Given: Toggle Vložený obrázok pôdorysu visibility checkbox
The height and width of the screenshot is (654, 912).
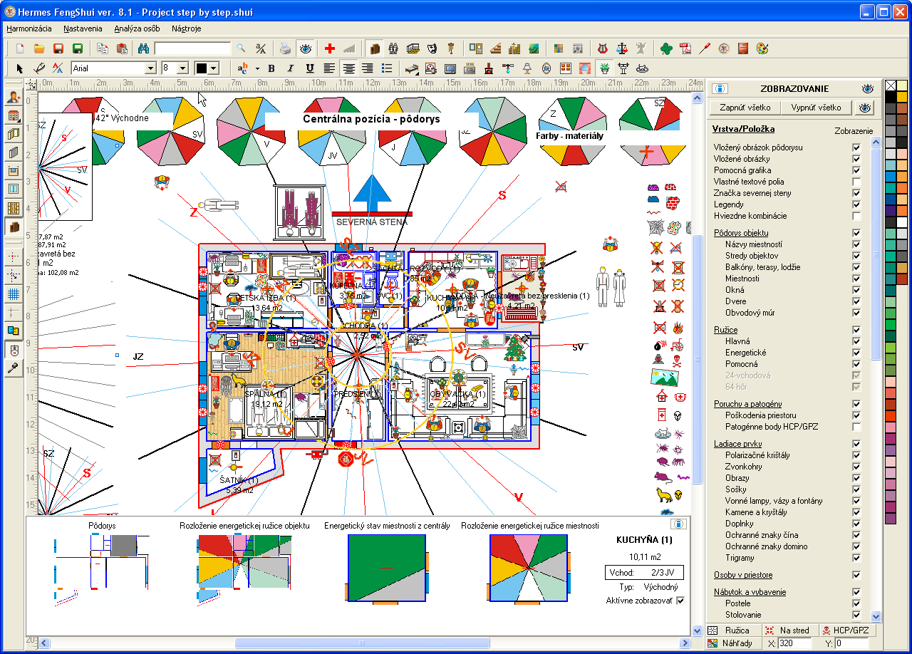Looking at the screenshot, I should point(856,147).
